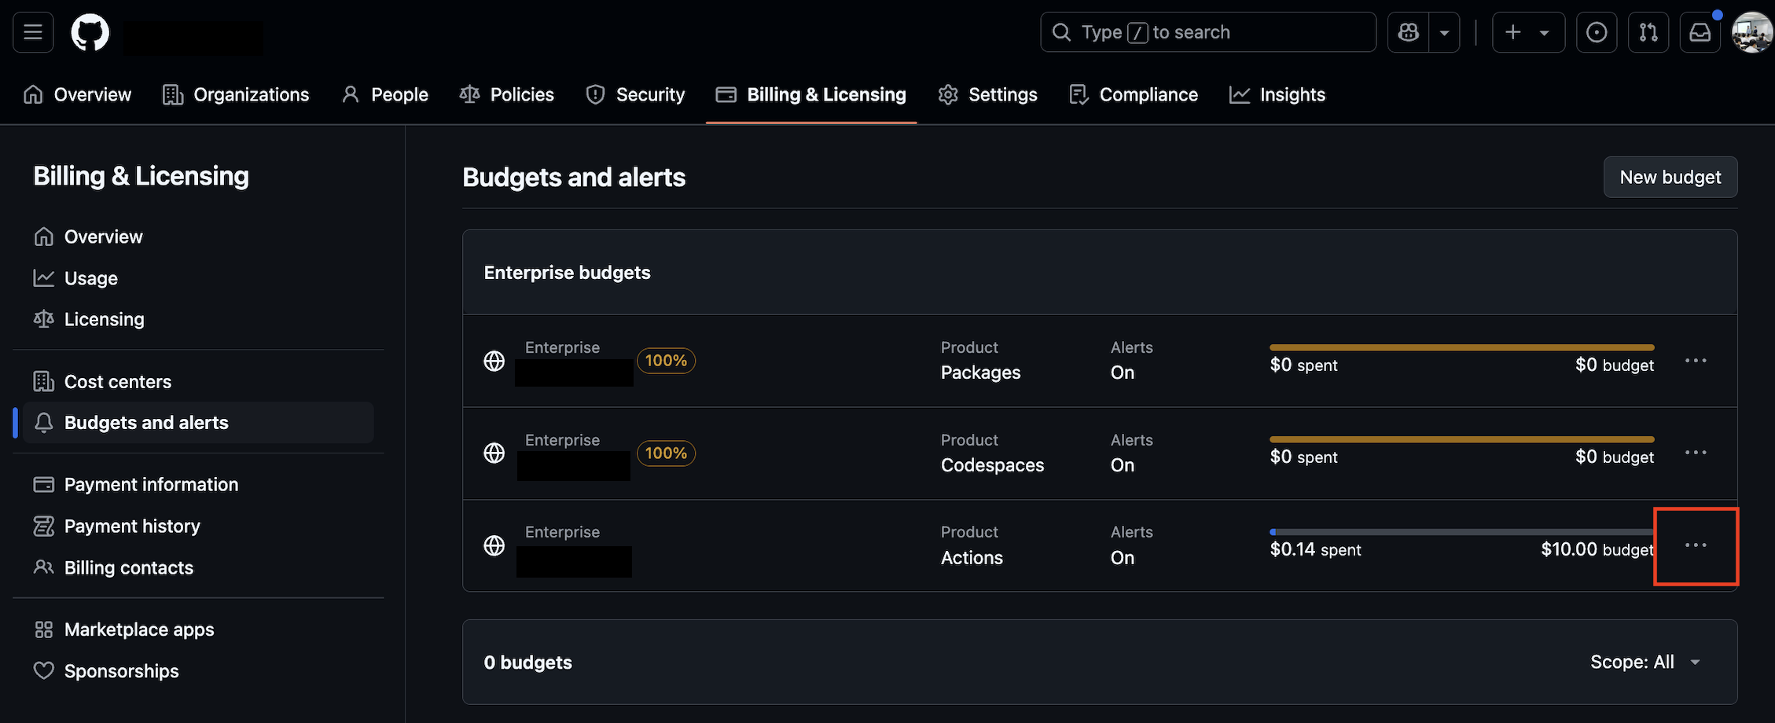
Task: Click the Codespaces budget progress bar
Action: [1462, 439]
